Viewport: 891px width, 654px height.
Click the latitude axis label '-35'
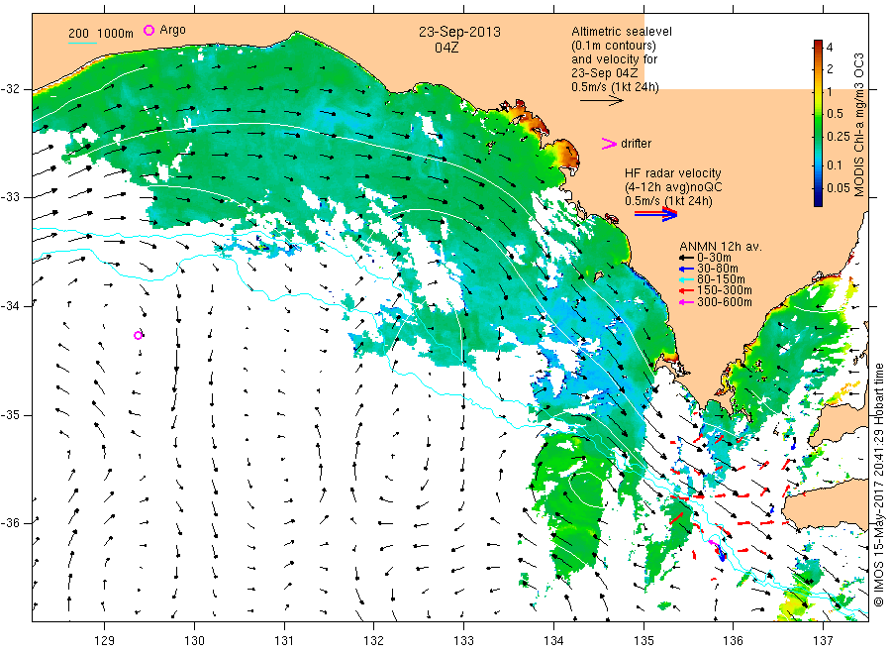point(11,415)
